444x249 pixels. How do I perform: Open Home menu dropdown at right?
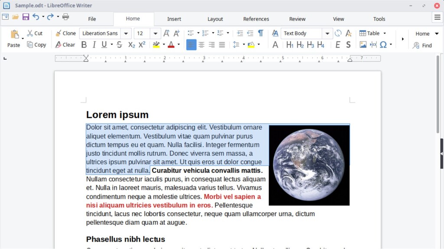click(437, 34)
